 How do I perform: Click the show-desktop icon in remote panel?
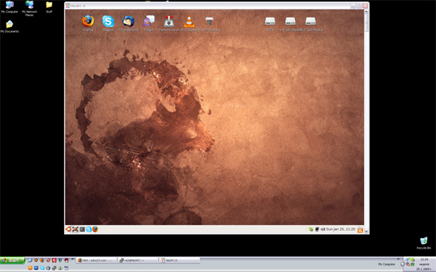point(75,229)
